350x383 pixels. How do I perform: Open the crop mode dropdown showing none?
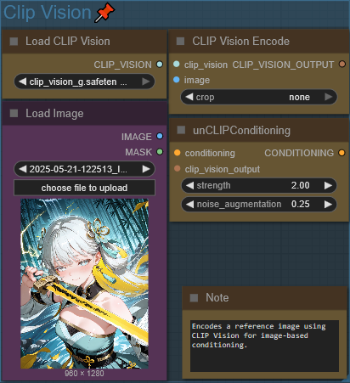click(x=259, y=97)
